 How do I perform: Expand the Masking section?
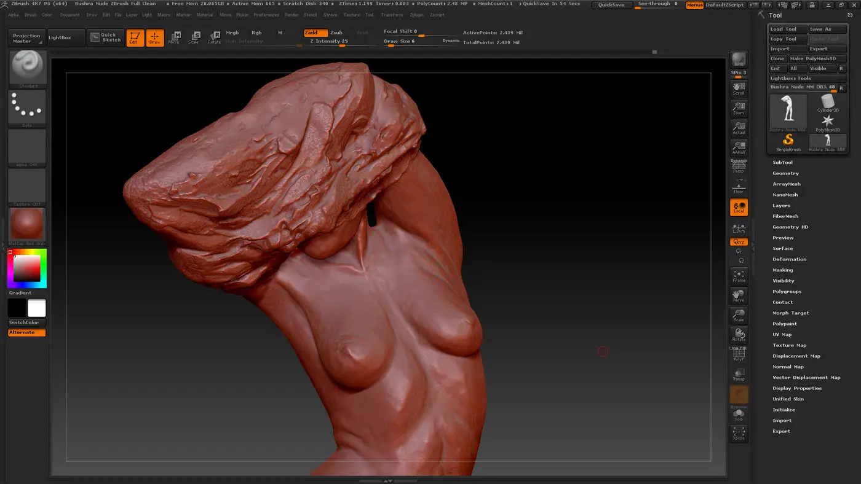click(782, 270)
